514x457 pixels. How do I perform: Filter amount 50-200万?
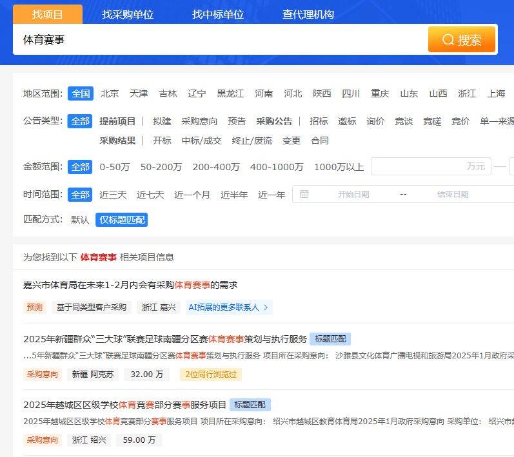click(161, 167)
